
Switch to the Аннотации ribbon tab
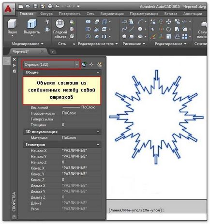click(193, 14)
